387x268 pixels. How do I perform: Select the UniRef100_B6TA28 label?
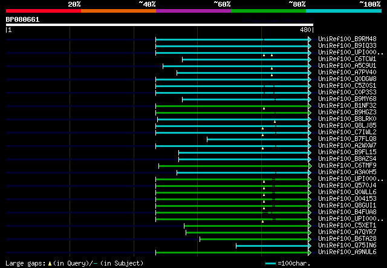coord(347,239)
